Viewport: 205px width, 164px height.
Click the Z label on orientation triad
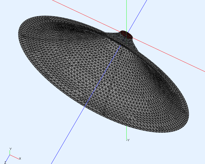pyautogui.click(x=5, y=163)
